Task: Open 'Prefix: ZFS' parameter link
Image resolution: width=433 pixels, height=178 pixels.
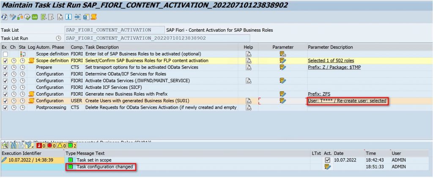Action: [x=319, y=94]
